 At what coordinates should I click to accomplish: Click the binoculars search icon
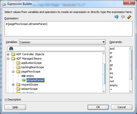coord(11,49)
